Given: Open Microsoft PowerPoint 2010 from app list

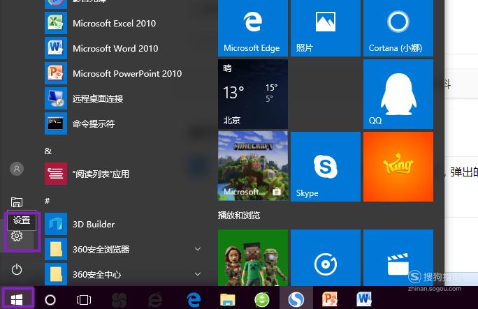Looking at the screenshot, I should 122,73.
